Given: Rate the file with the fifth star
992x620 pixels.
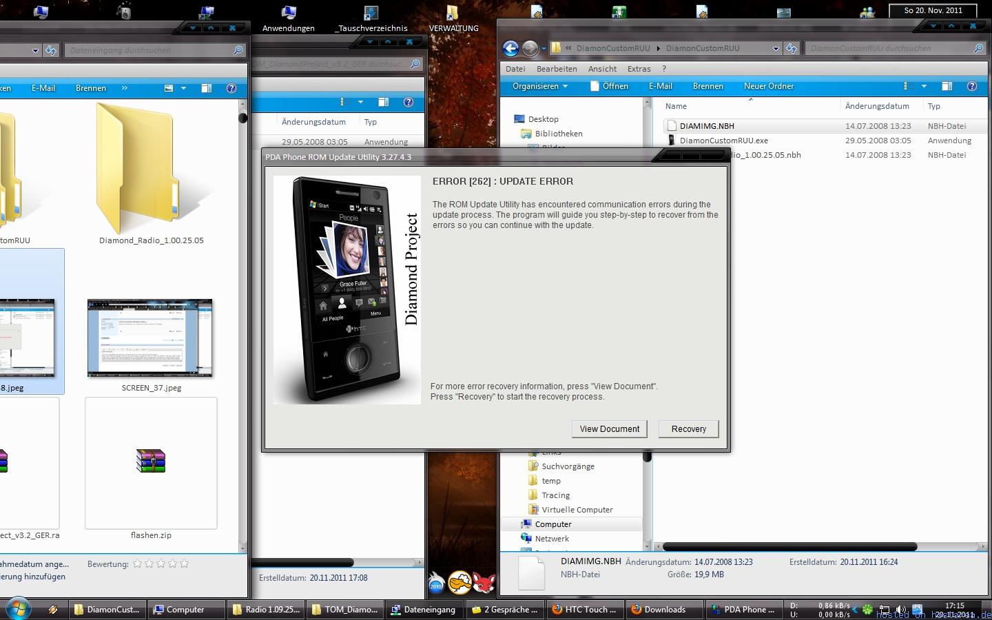Looking at the screenshot, I should (x=184, y=564).
